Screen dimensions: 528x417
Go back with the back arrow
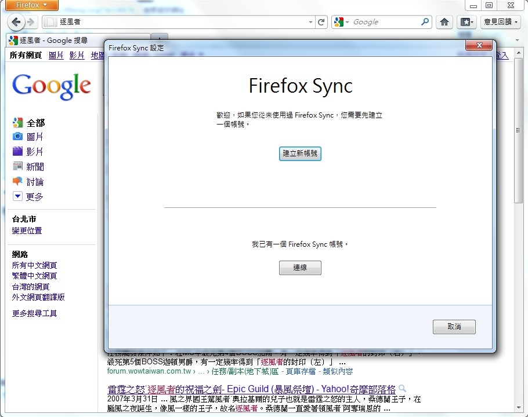(x=16, y=22)
